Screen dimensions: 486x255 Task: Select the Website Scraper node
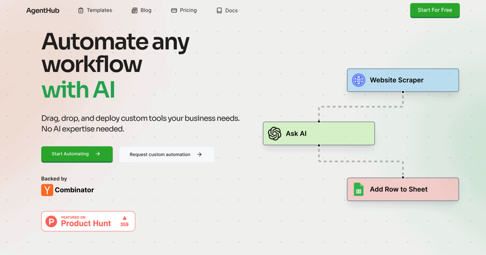tap(403, 80)
